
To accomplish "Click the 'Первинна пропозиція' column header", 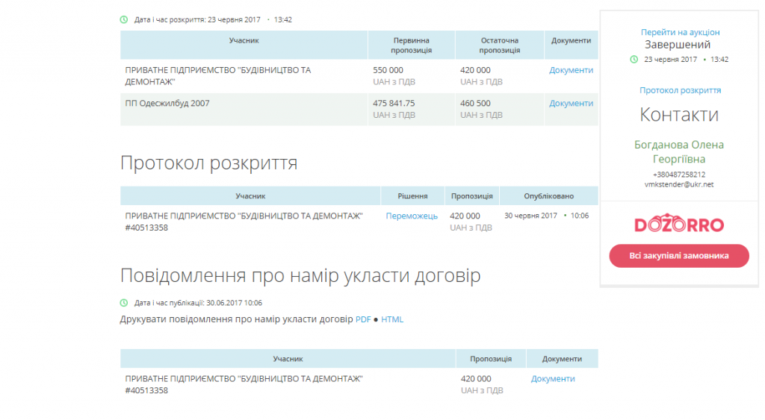I will 411,45.
